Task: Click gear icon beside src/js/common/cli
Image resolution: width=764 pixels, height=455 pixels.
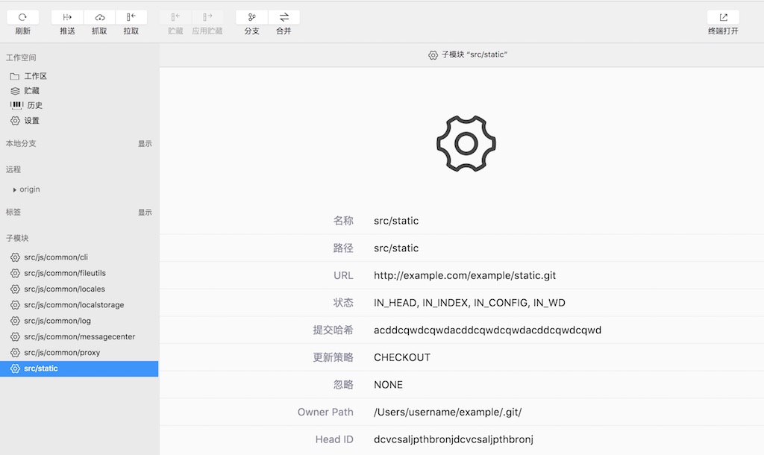Action: 15,257
